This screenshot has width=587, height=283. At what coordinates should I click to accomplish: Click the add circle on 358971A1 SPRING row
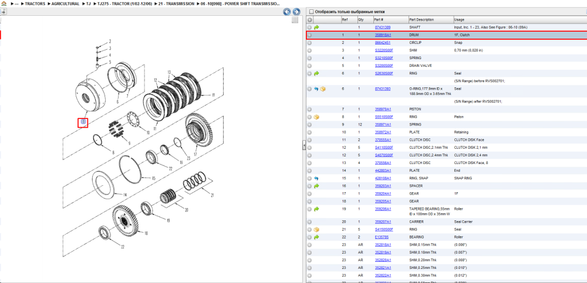[309, 124]
